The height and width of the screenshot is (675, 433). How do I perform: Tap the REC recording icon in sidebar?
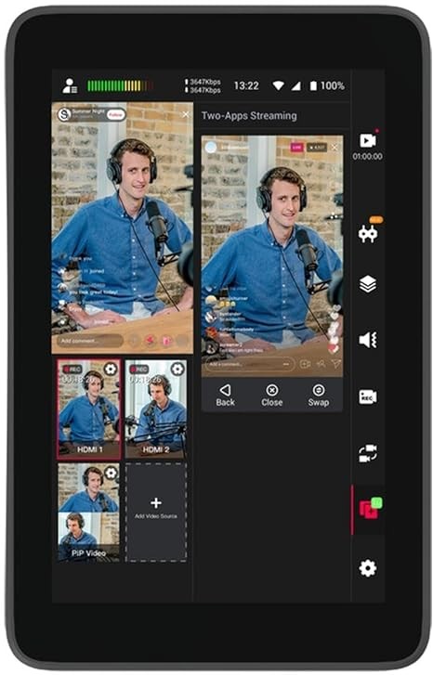pyautogui.click(x=368, y=396)
